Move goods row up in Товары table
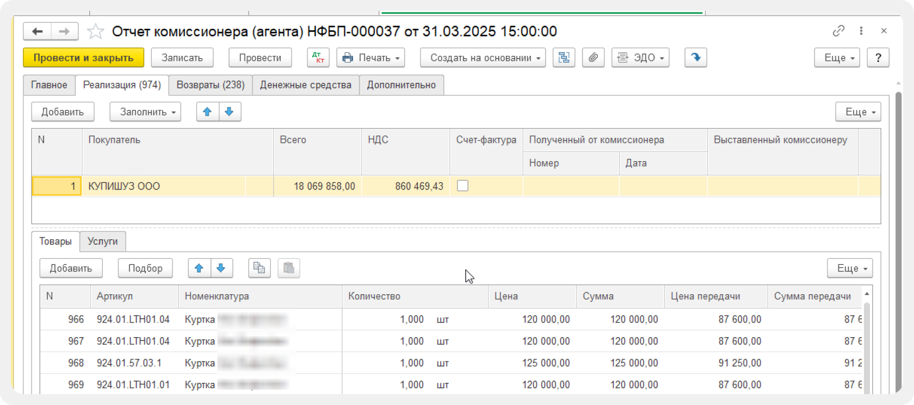The width and height of the screenshot is (914, 405). coord(199,268)
